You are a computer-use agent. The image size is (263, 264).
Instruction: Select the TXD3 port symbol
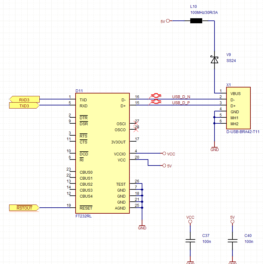click(x=24, y=105)
